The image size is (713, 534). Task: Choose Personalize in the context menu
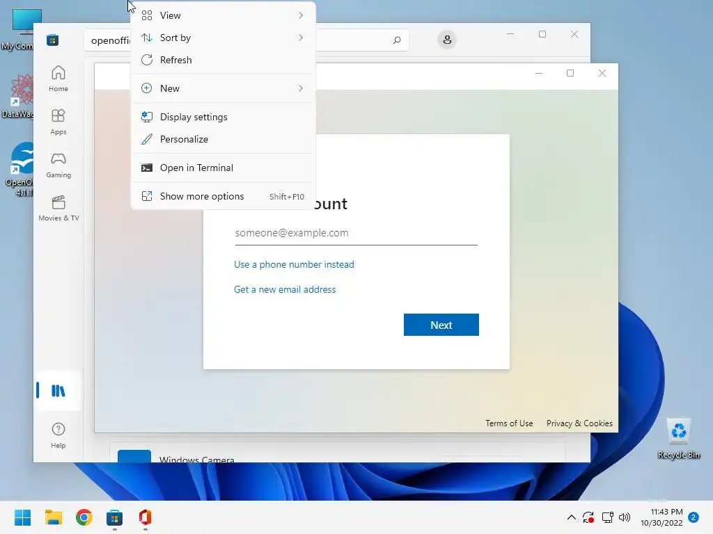pyautogui.click(x=223, y=139)
